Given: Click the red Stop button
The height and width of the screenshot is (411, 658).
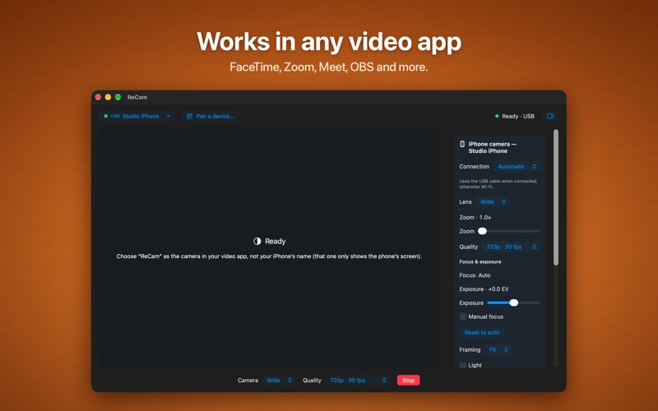Looking at the screenshot, I should [x=408, y=381].
